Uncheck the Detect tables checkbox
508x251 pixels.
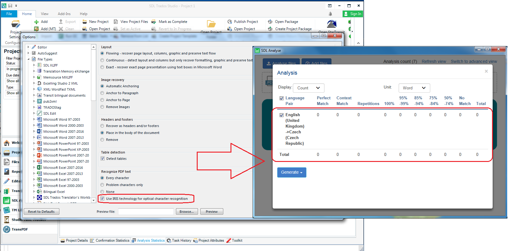coord(103,159)
